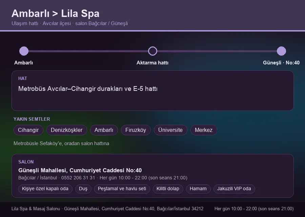305x217 pixels.
Task: Click the note 'Metrobüsle Sefaköy'e, oradan salon hattına'
Action: (x=61, y=143)
